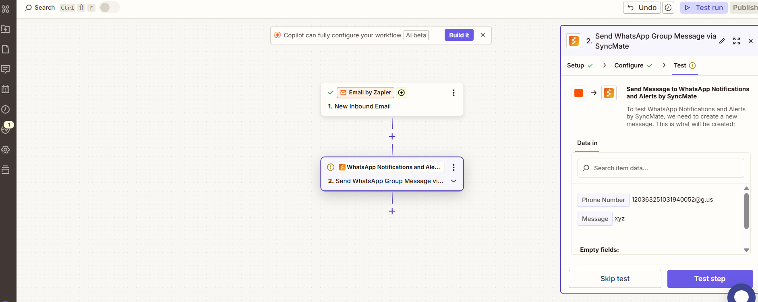Viewport: 758px width, 302px height.
Task: Open the history clock icon in sidebar
Action: (x=6, y=109)
